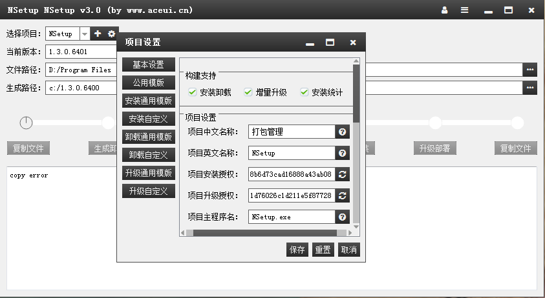
Task: Regenerate project upgrade authorization key
Action: [x=343, y=195]
